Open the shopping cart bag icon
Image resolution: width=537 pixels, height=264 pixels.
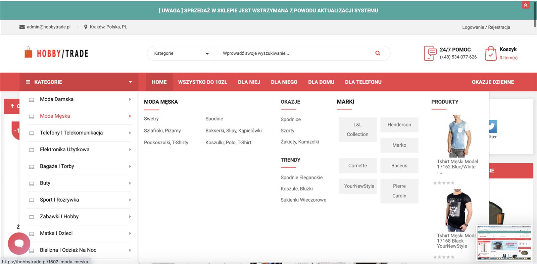pos(490,53)
